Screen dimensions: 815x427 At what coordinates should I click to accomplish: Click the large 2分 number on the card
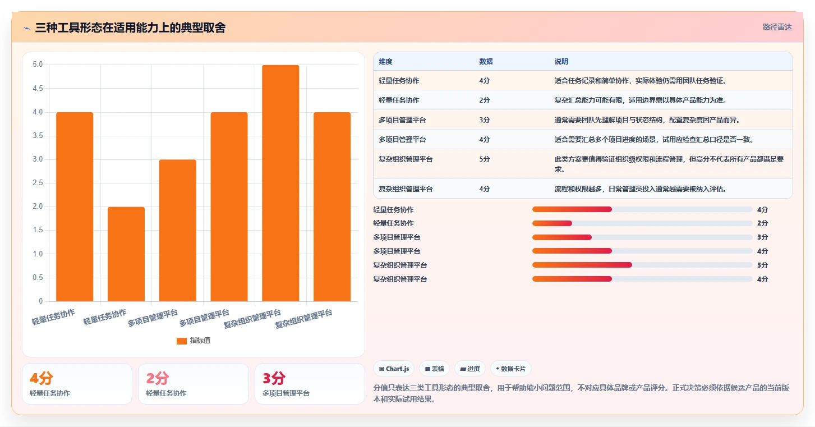coord(157,379)
